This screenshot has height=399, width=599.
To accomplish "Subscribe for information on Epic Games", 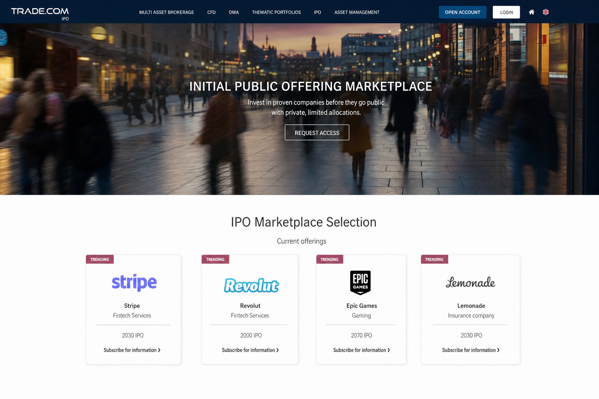I will [362, 350].
